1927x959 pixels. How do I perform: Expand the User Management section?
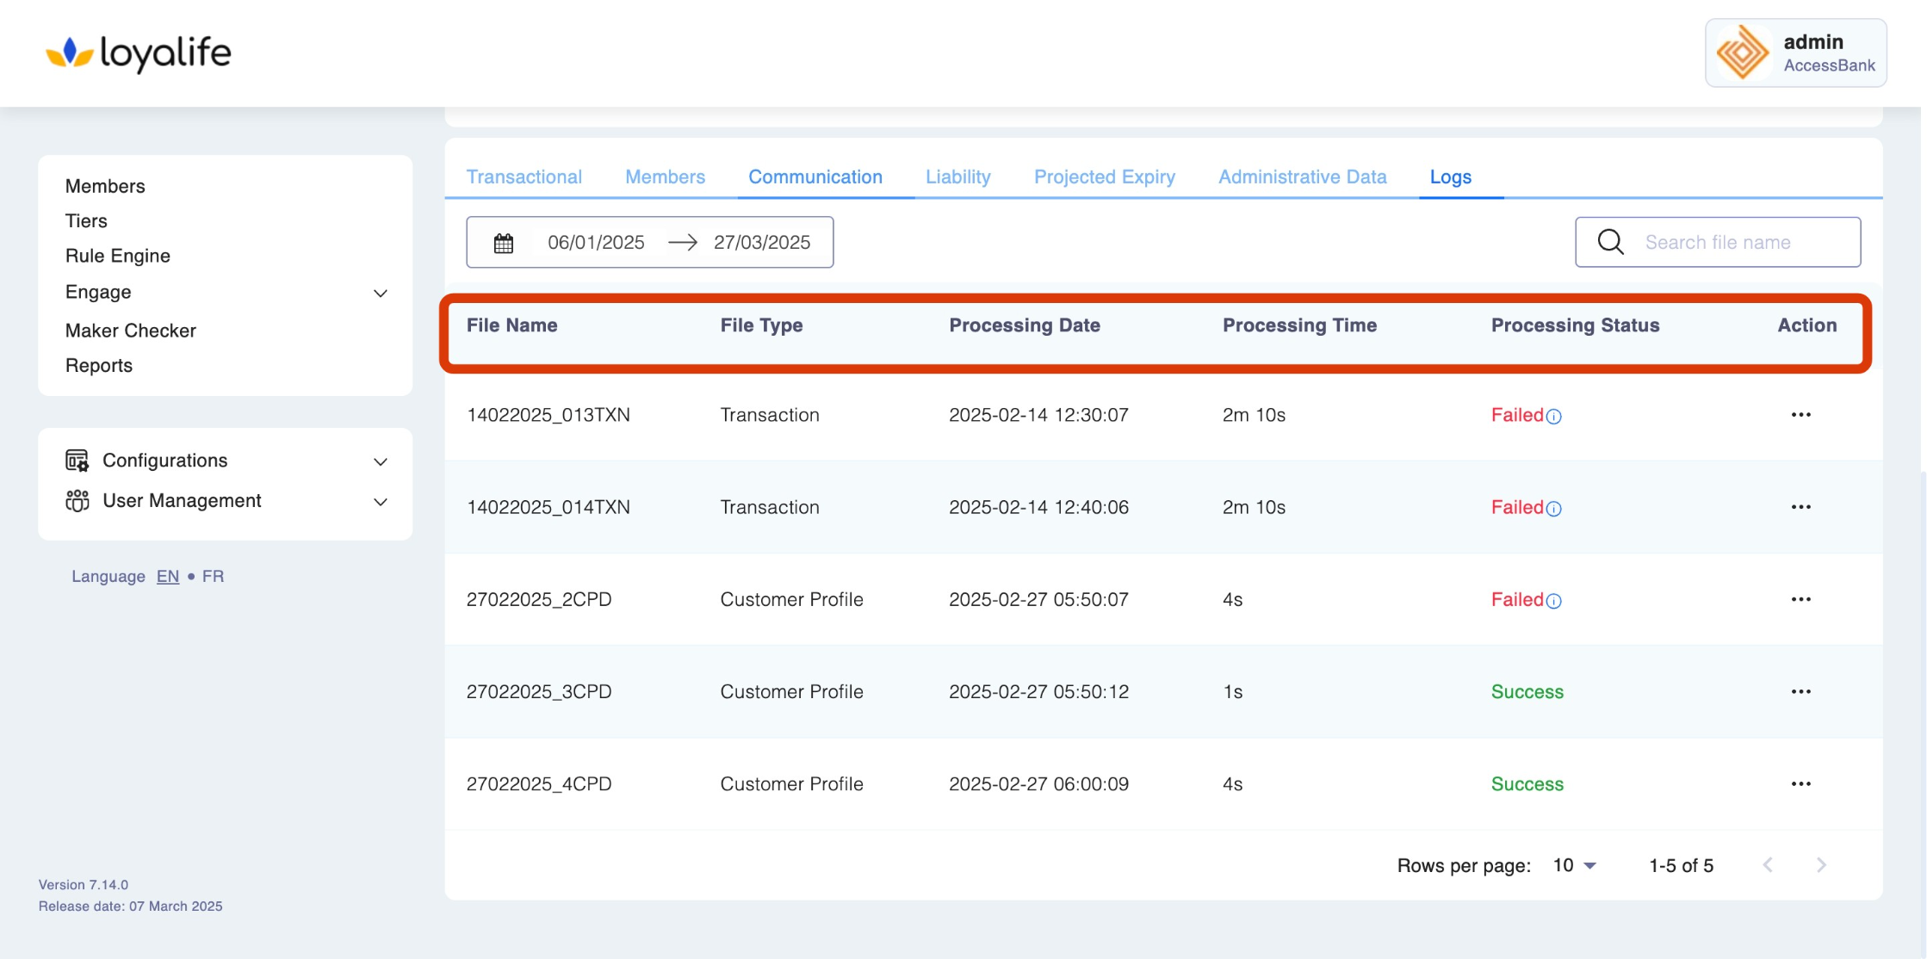click(x=380, y=502)
